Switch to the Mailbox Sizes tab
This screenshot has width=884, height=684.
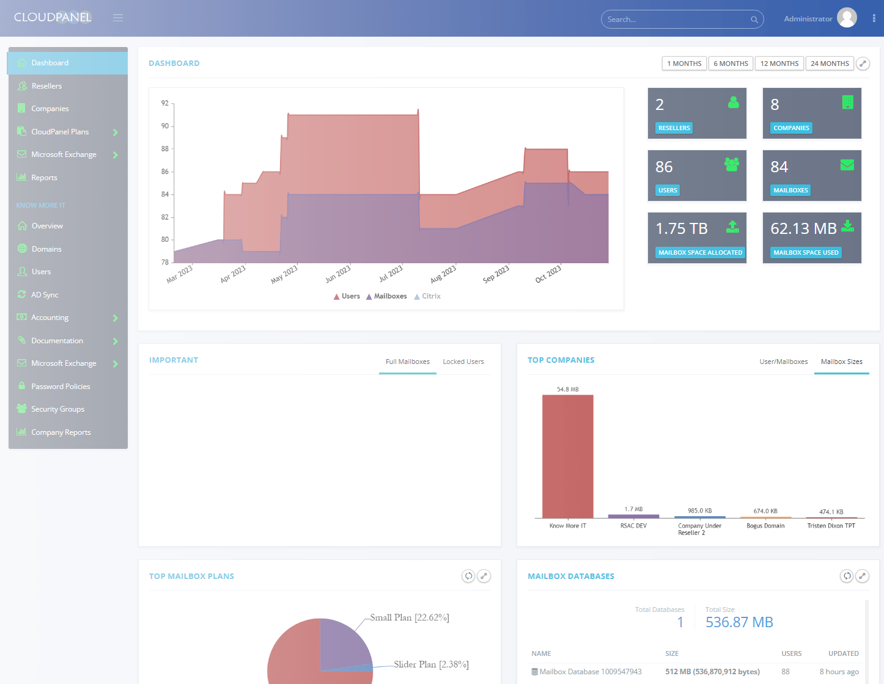[842, 362]
